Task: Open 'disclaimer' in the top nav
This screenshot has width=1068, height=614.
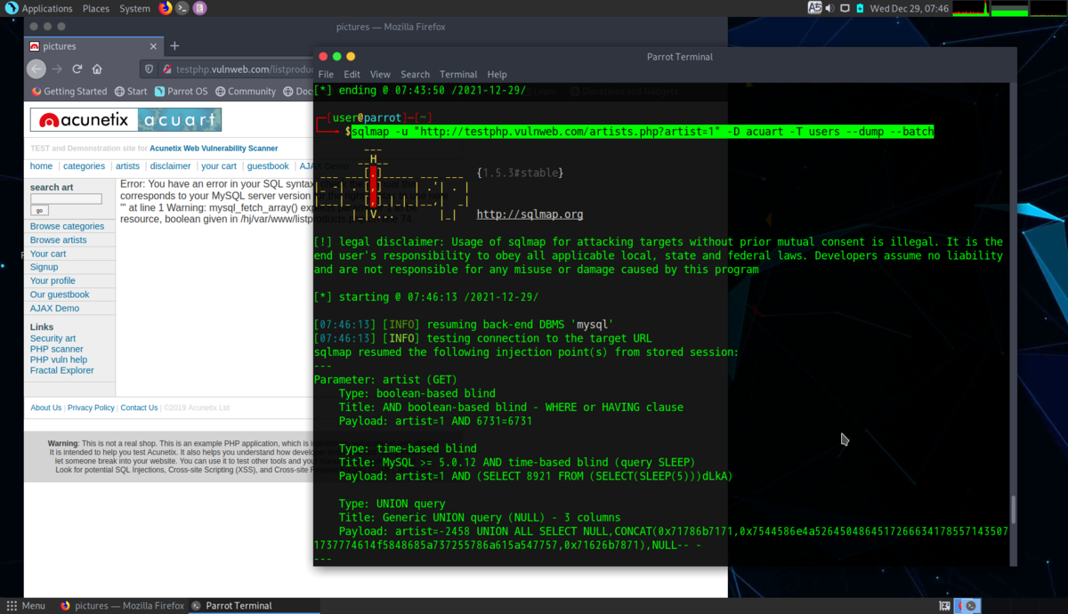Action: pos(171,166)
